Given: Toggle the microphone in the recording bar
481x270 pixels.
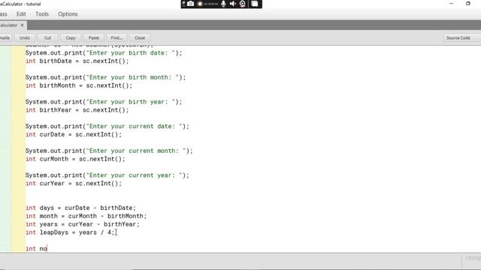Looking at the screenshot, I should [223, 4].
